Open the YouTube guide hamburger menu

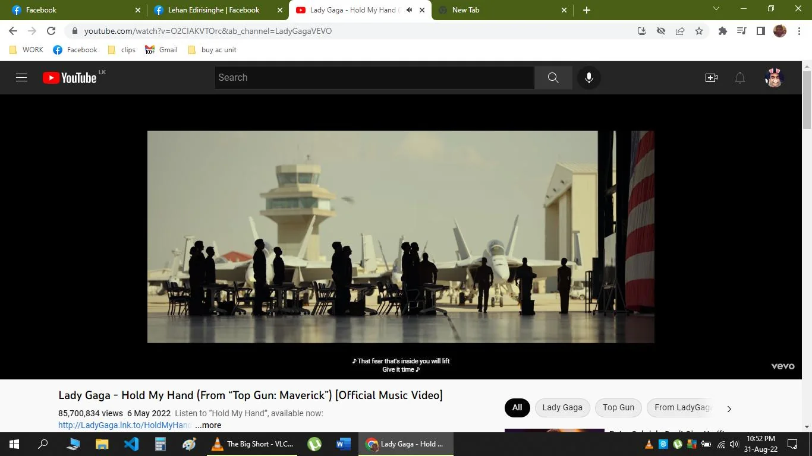coord(21,78)
